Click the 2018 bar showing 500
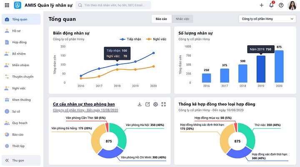The width and height of the screenshot is (300, 167). [243, 74]
